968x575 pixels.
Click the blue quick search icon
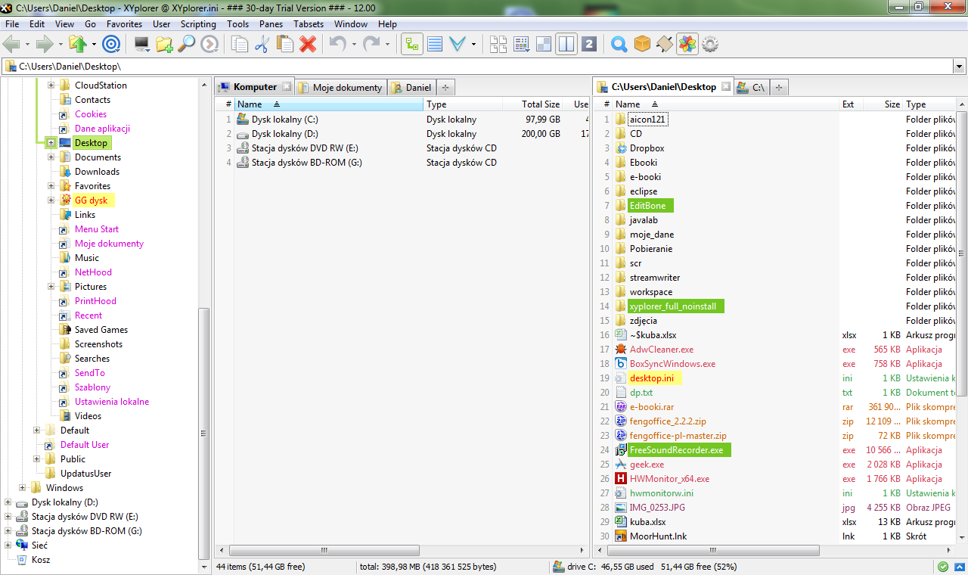(619, 45)
